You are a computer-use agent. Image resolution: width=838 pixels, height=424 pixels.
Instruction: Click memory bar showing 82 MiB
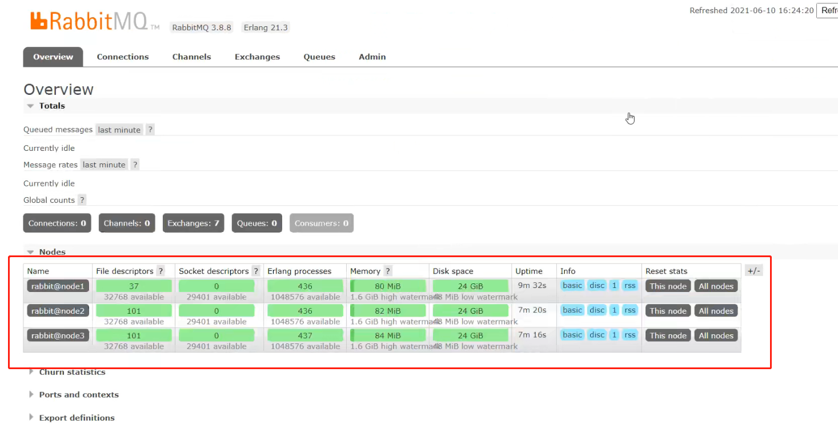click(388, 311)
